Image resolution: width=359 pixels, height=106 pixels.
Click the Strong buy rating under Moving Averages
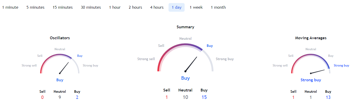tap(311, 80)
